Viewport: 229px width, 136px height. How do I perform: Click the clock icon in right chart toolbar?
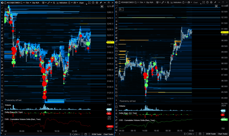tap(207, 2)
